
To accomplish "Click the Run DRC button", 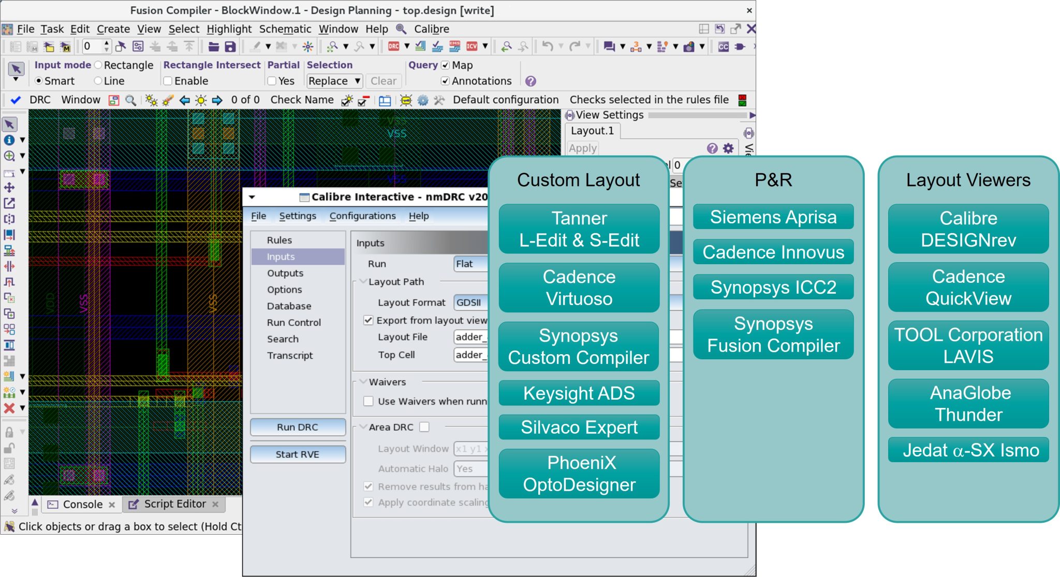I will [x=298, y=427].
